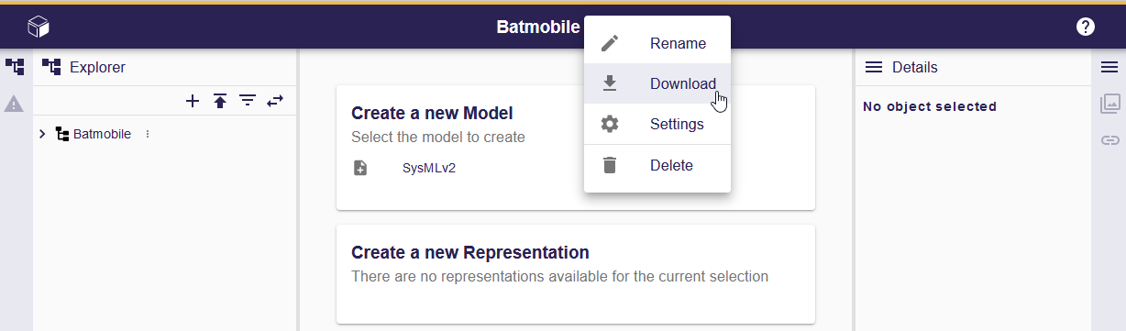Select the Details icon in right sidebar

(1109, 67)
